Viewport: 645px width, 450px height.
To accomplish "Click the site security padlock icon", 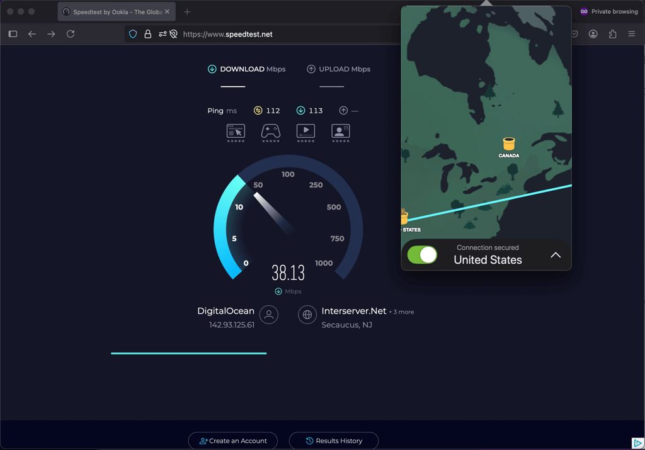I will [147, 34].
